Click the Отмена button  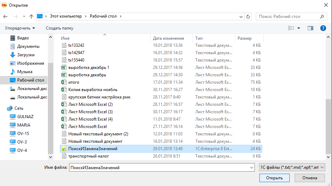click(310, 178)
